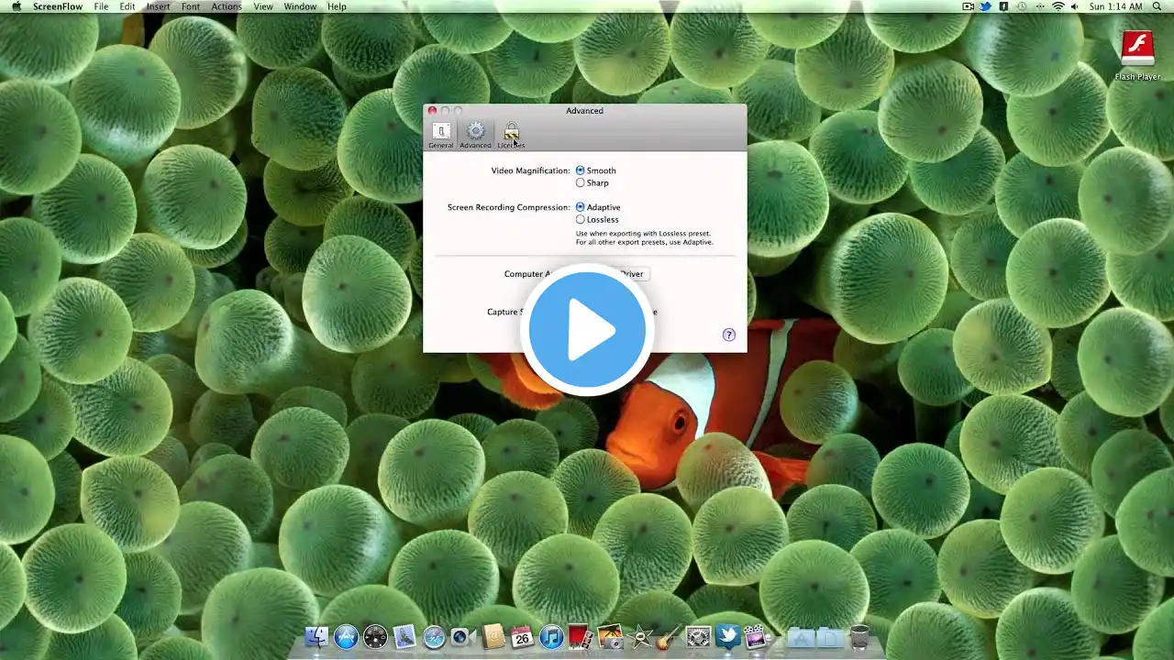Viewport: 1174px width, 660px height.
Task: Click the Driver button for computer audio
Action: [631, 274]
